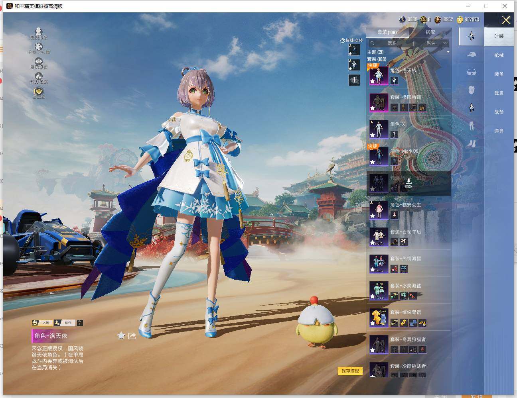Click the 套装-香榭午后 title text

pos(405,232)
